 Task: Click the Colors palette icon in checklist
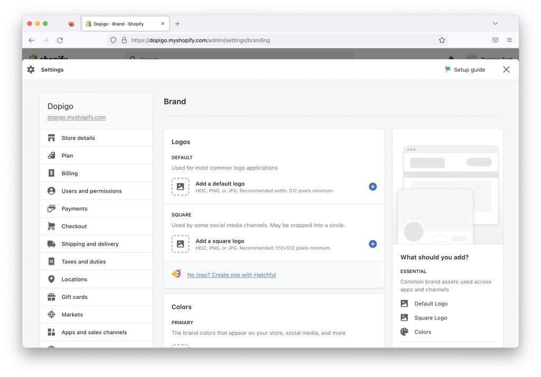(x=404, y=332)
